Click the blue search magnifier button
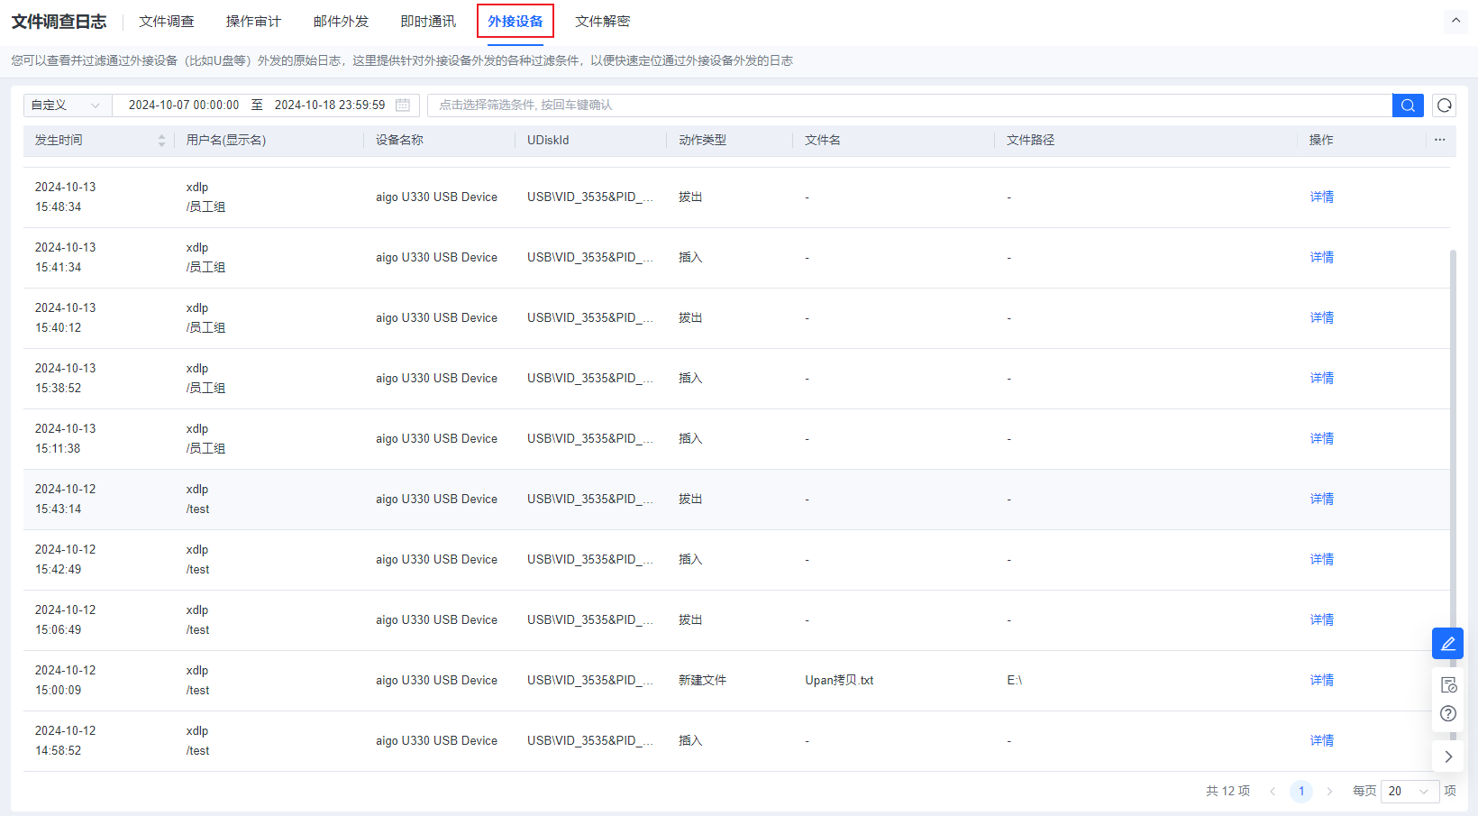Viewport: 1478px width, 816px height. 1407,105
